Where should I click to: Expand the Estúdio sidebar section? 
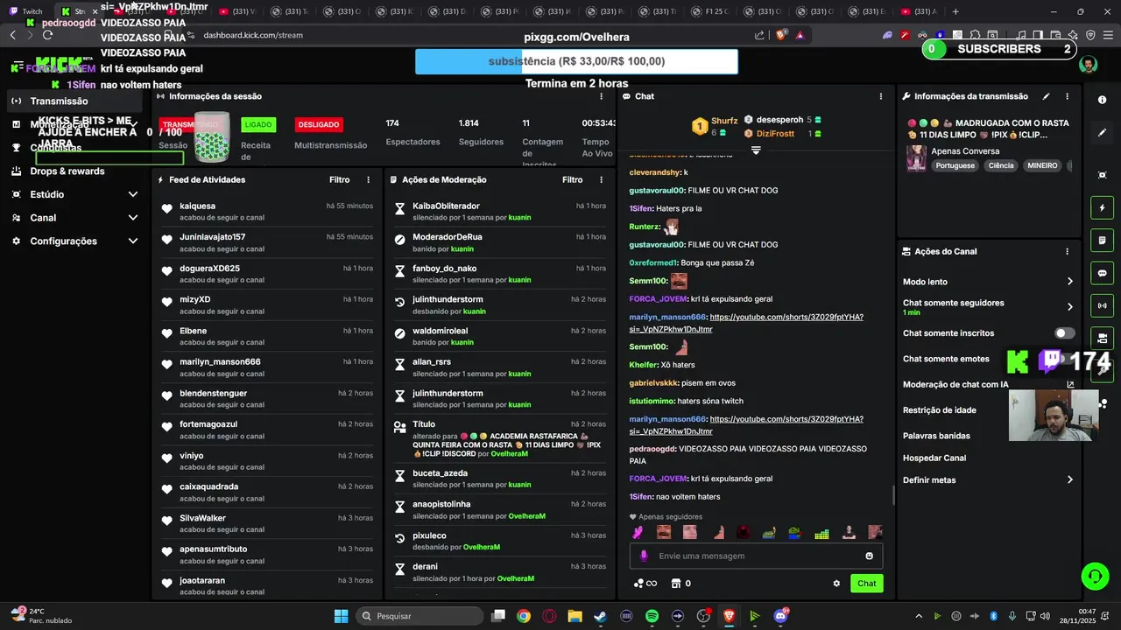point(133,194)
